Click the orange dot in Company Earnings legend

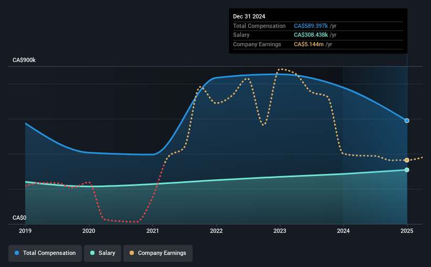132,253
